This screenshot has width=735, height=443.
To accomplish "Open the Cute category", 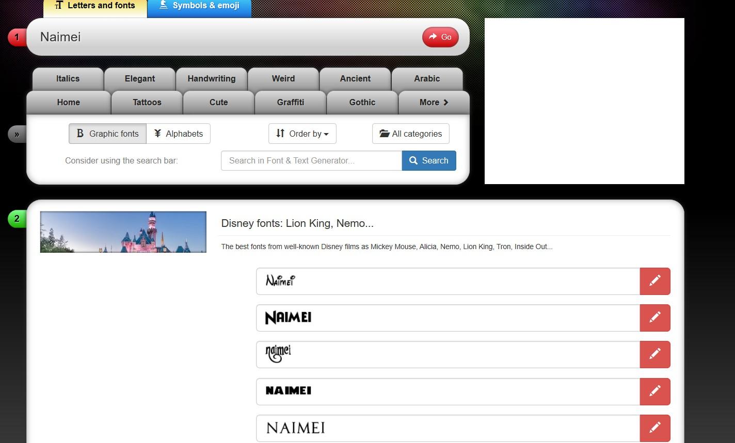I will click(219, 103).
